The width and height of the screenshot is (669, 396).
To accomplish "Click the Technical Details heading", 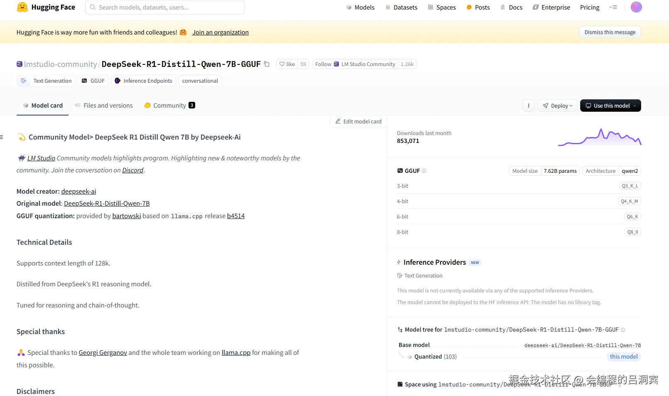I will pyautogui.click(x=44, y=242).
